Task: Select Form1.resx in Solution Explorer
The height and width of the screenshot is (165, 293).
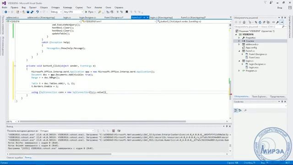Action: click(x=255, y=58)
